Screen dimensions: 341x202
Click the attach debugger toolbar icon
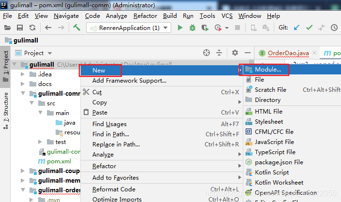[x=253, y=28]
